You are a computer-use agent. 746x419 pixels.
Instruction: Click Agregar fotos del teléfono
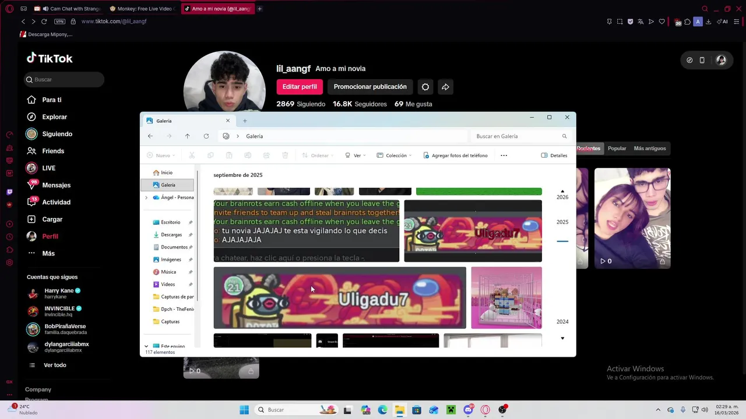(455, 155)
